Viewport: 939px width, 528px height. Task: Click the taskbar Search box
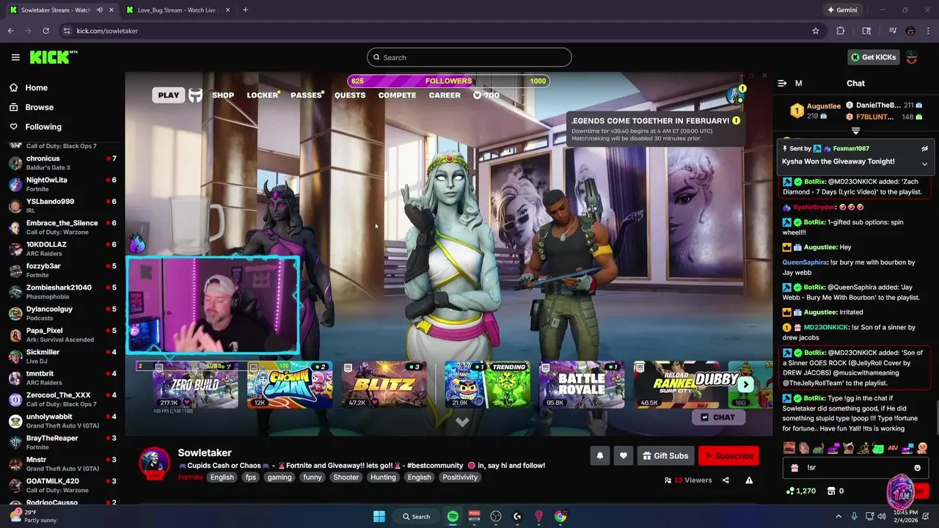click(417, 516)
